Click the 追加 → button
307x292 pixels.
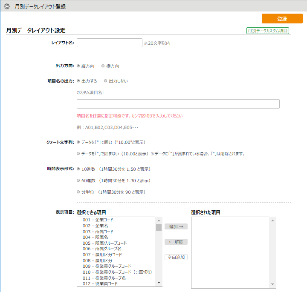pyautogui.click(x=176, y=226)
